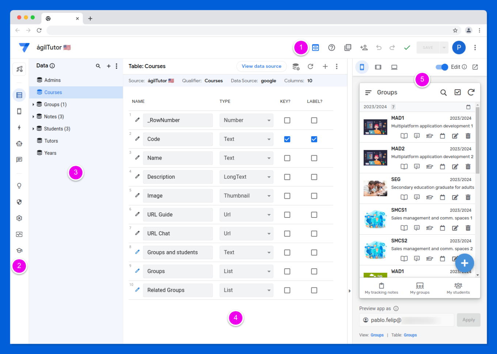Click the Apply button under Preview app as

click(x=468, y=320)
